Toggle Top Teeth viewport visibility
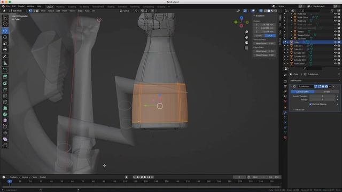The width and height of the screenshot is (342, 192). point(335,38)
